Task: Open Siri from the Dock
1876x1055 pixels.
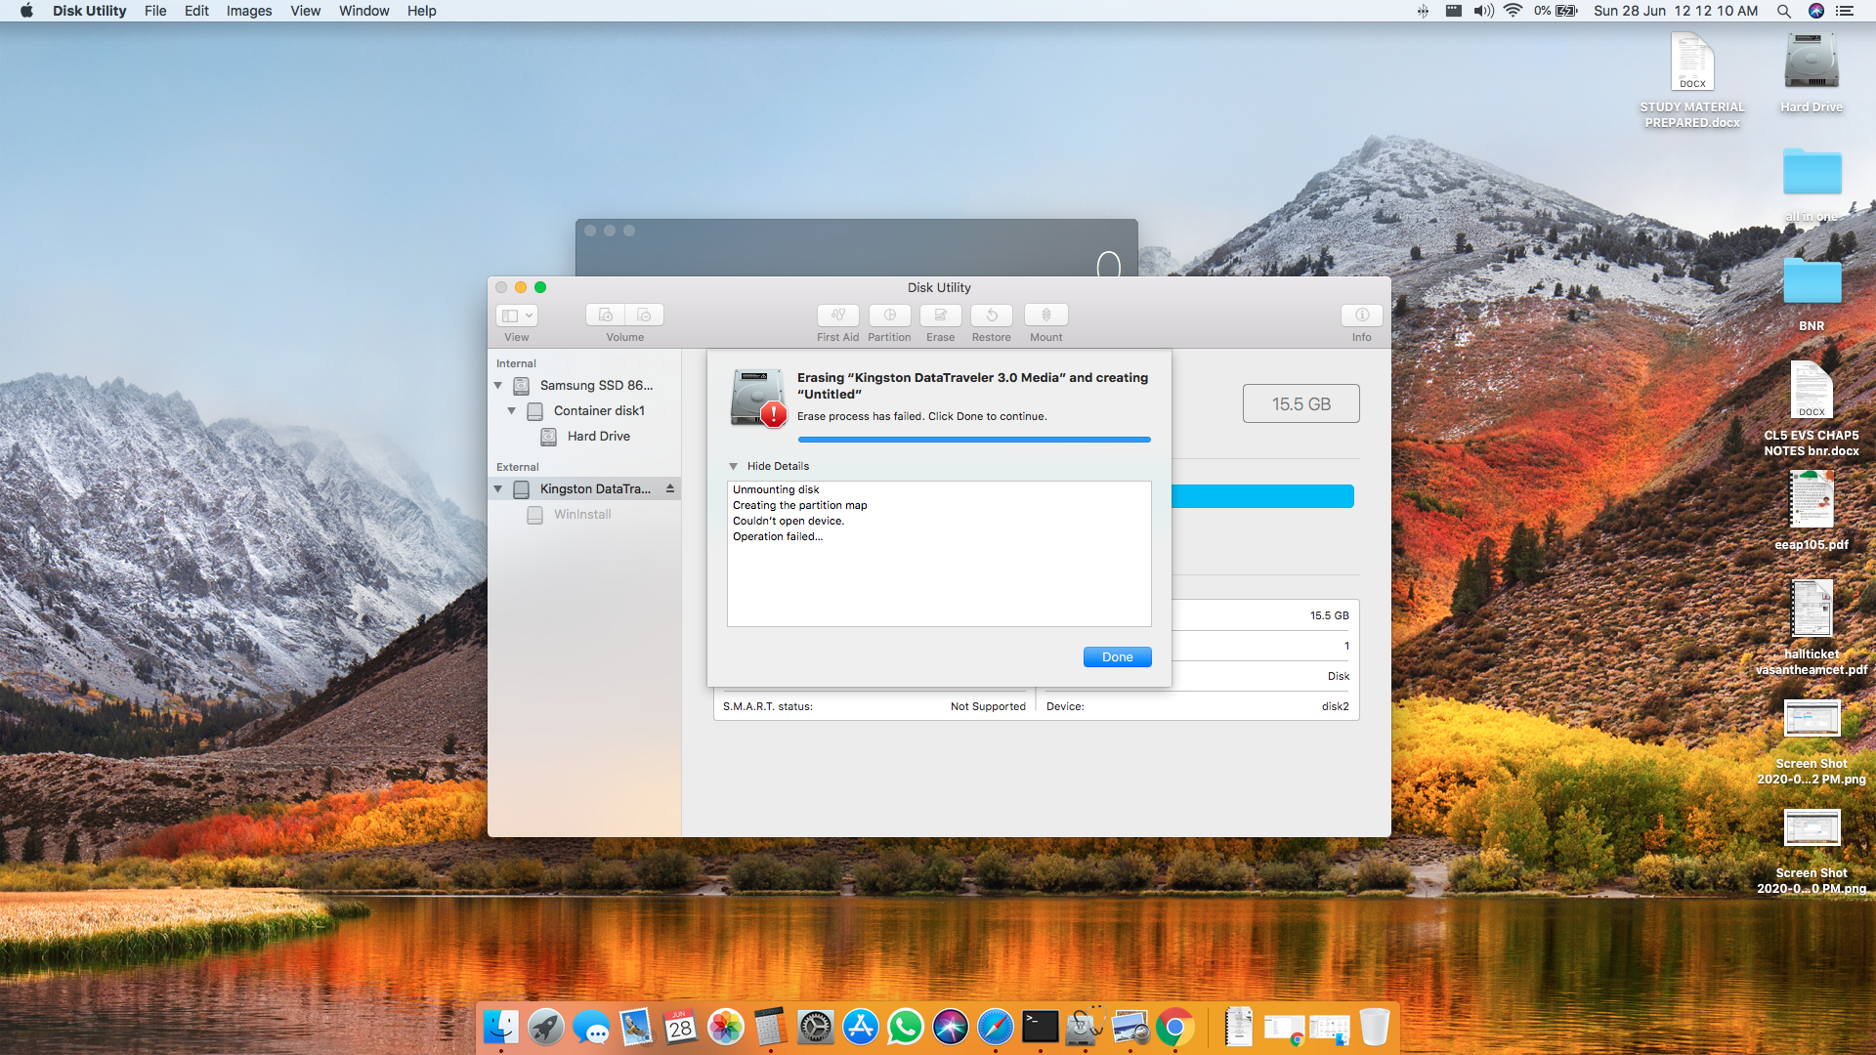Action: point(951,1027)
